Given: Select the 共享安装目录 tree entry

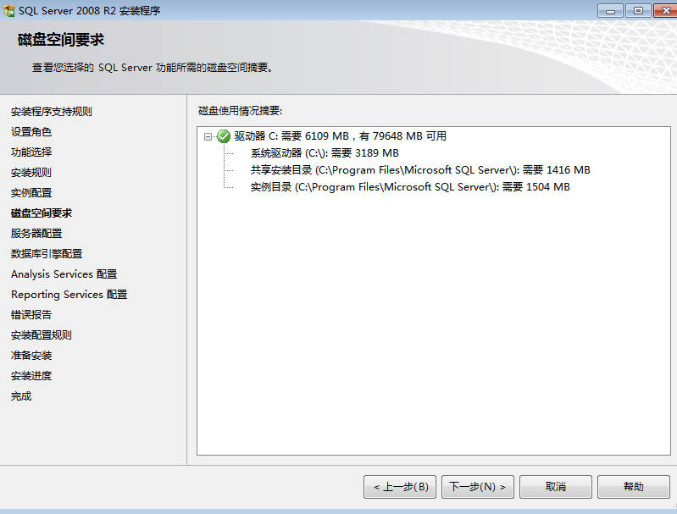Looking at the screenshot, I should [420, 170].
